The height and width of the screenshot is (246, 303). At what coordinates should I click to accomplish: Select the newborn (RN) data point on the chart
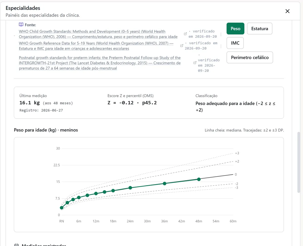(x=62, y=208)
